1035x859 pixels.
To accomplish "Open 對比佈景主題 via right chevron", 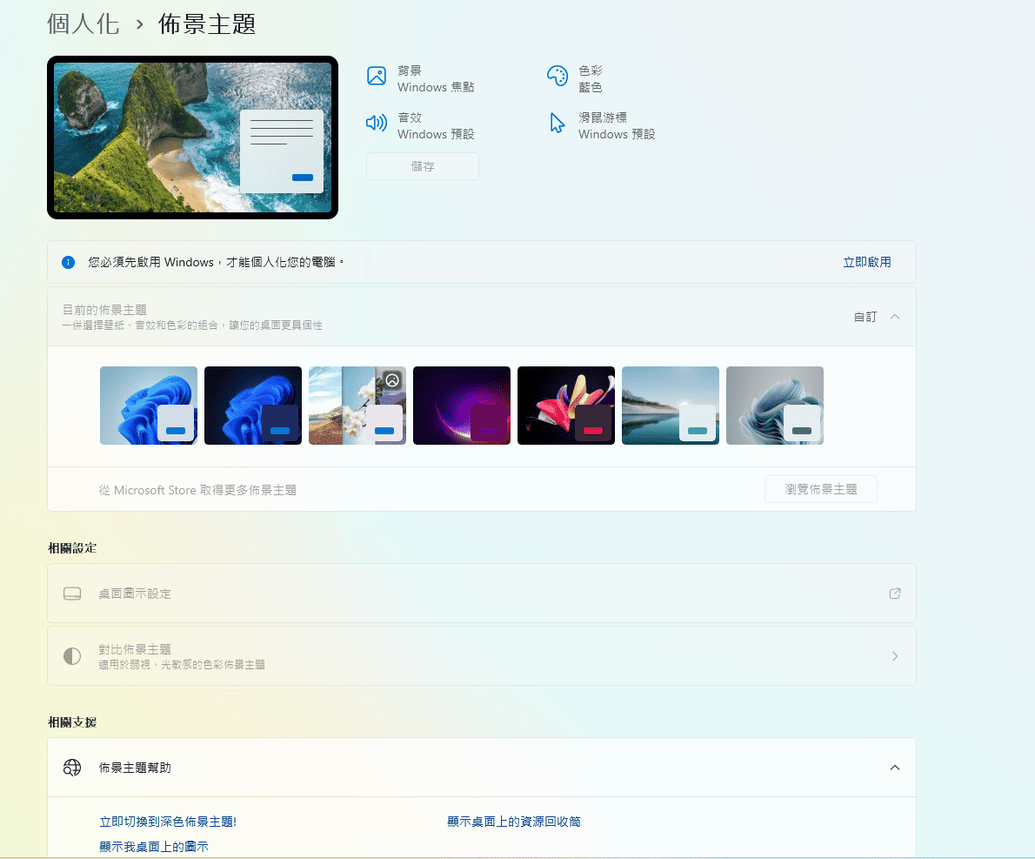I will (x=895, y=656).
